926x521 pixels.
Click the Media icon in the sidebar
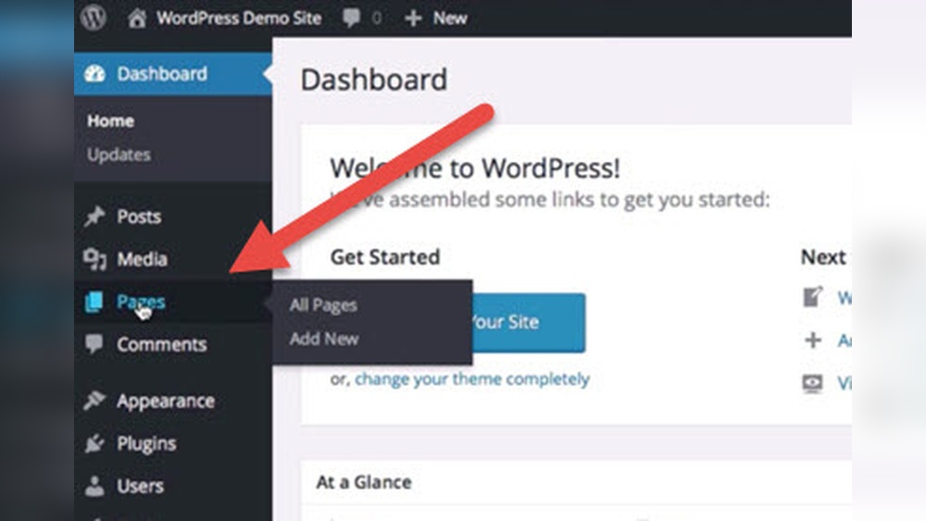[x=94, y=259]
